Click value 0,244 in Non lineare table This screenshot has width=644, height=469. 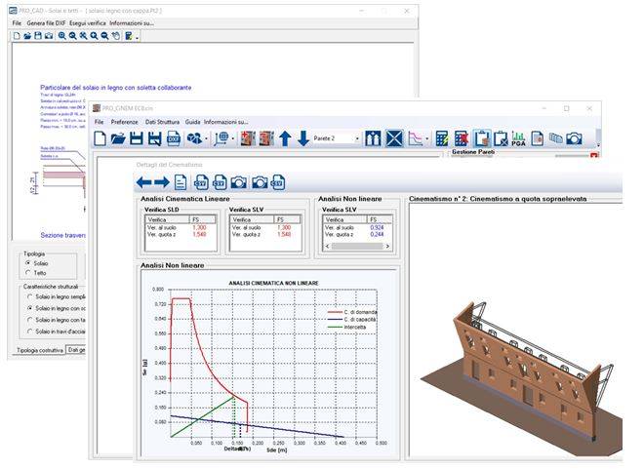point(377,234)
